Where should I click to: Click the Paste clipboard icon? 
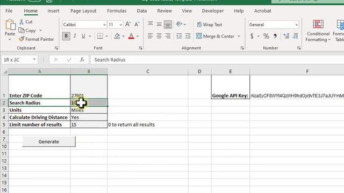tap(10, 25)
